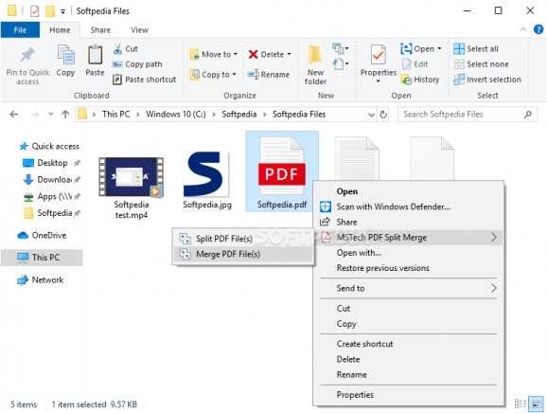Viewport: 547px width, 413px height.
Task: Click the Softpedia breadcrumb in address bar
Action: coord(239,115)
